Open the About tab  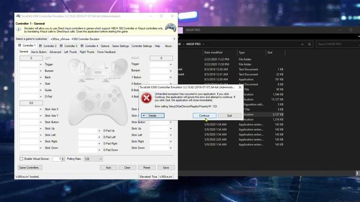point(168,46)
